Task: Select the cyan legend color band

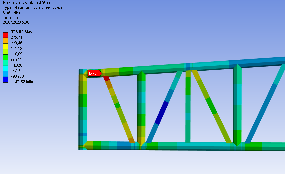Action: (x=5, y=68)
